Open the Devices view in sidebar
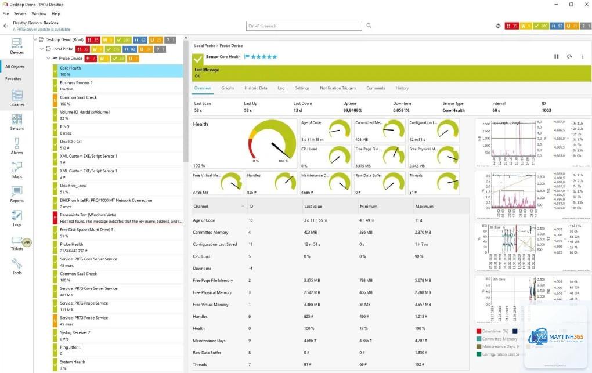Image resolution: width=592 pixels, height=373 pixels. (17, 46)
